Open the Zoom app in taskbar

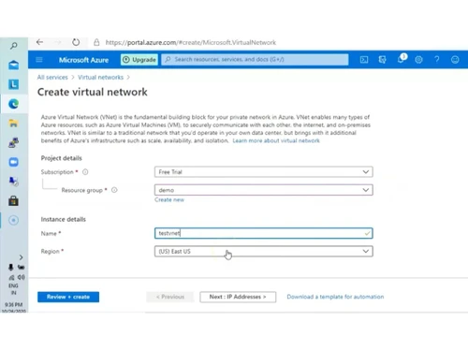pos(13,162)
